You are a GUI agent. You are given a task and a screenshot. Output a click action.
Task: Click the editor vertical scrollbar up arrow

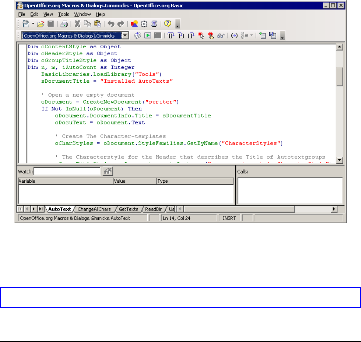click(x=339, y=47)
